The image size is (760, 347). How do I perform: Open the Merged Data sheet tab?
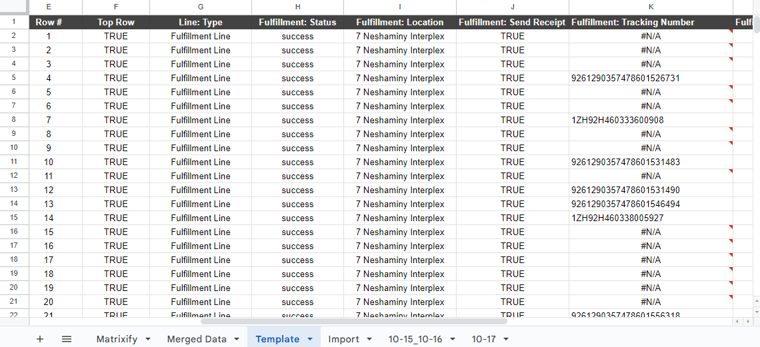point(197,339)
